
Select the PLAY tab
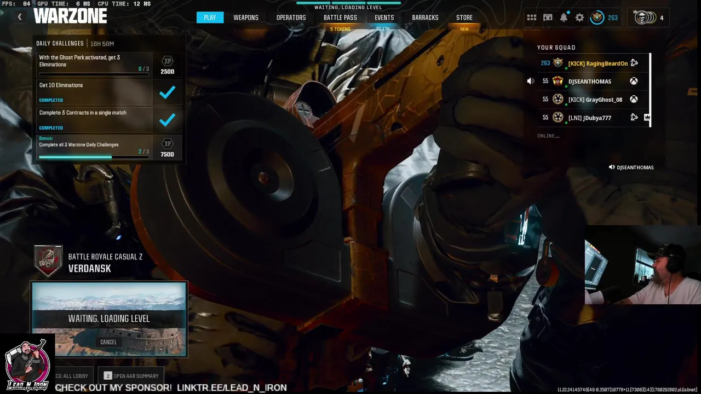point(210,18)
